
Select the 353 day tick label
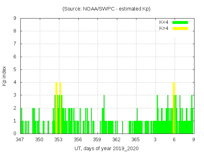pyautogui.click(x=59, y=139)
